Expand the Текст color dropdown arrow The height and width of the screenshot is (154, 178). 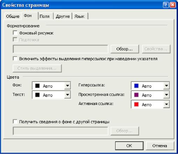click(x=67, y=95)
